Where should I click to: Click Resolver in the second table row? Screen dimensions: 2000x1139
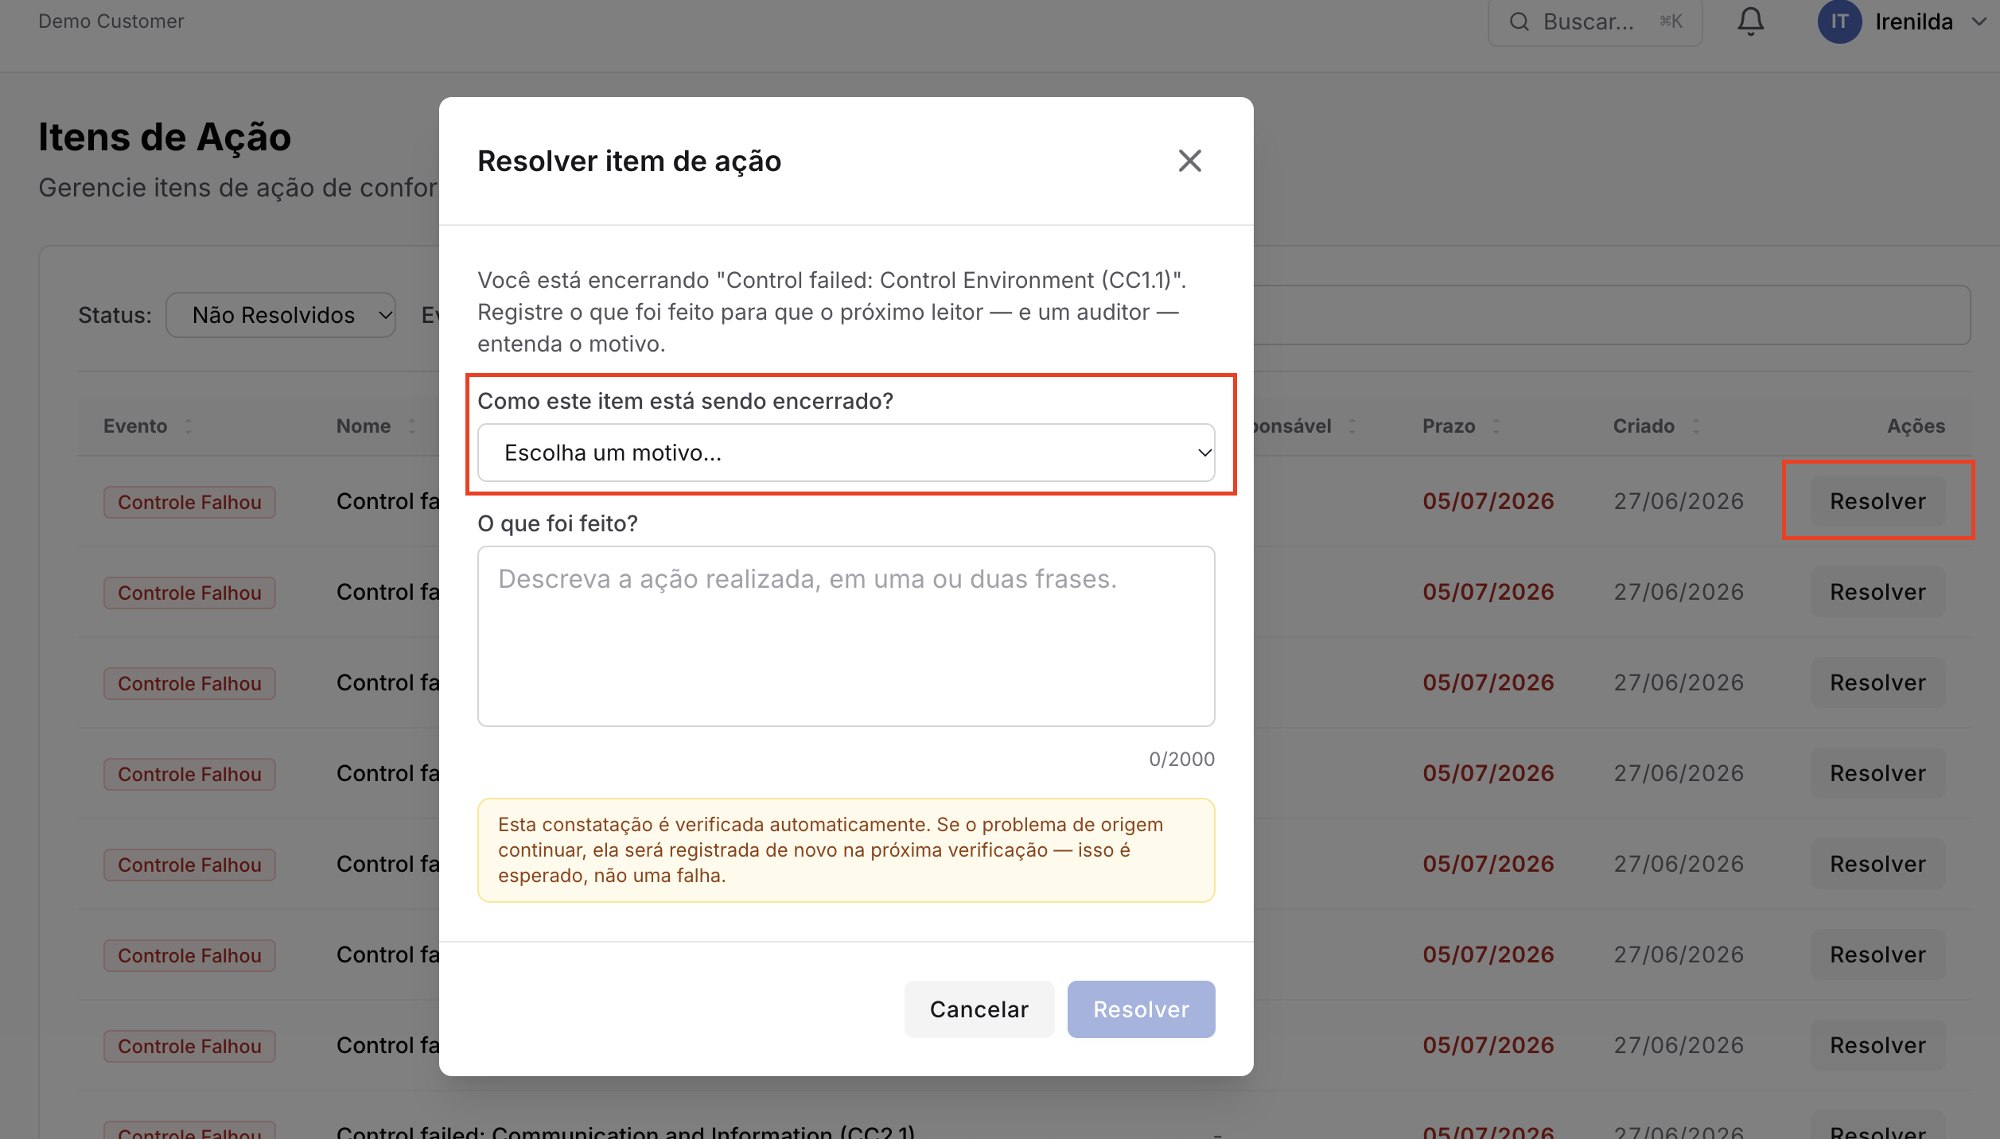point(1877,592)
